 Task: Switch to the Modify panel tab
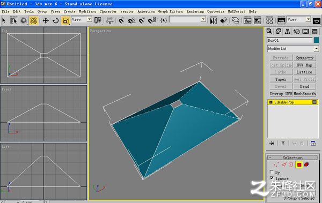[x=278, y=32]
